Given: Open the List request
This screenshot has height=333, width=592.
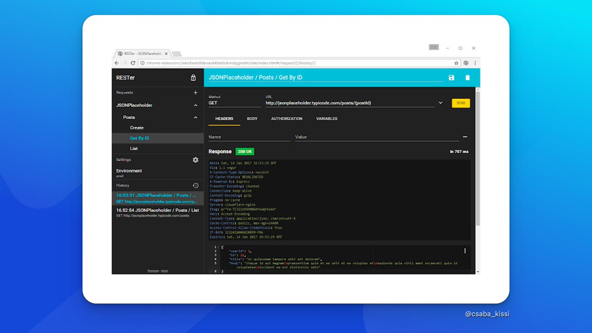Looking at the screenshot, I should pyautogui.click(x=158, y=148).
